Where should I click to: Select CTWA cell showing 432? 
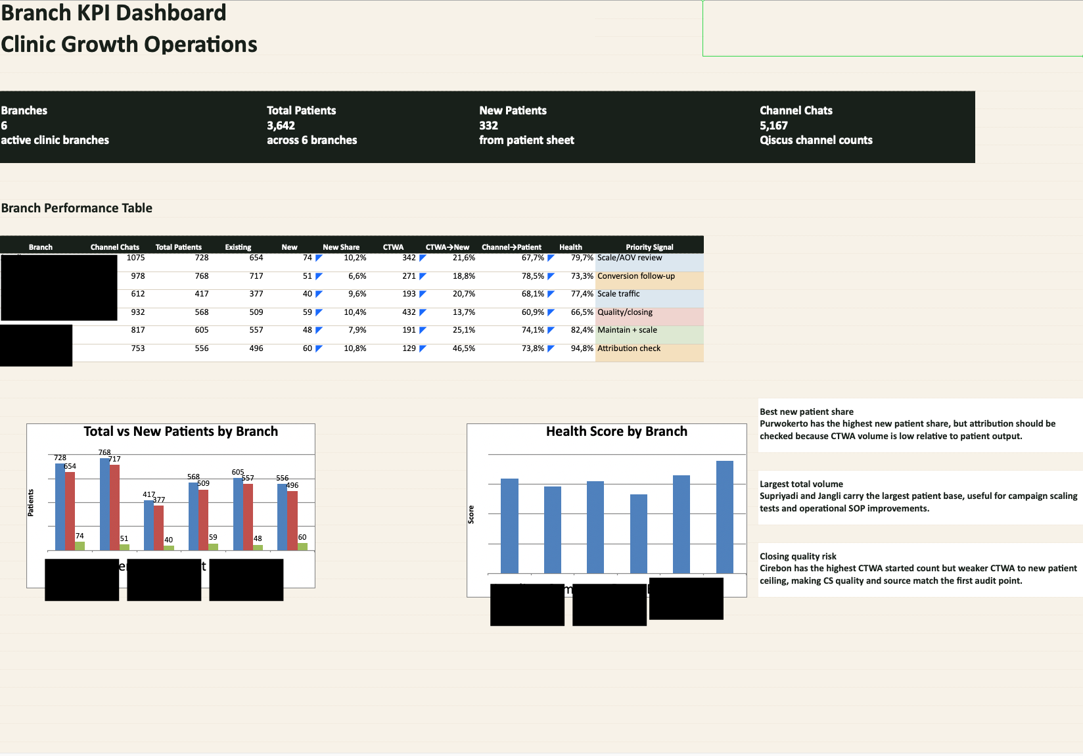click(x=409, y=312)
